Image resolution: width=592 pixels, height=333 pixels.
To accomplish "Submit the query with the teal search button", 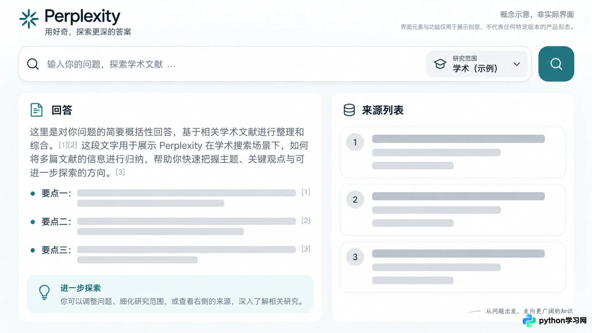I will click(x=556, y=64).
